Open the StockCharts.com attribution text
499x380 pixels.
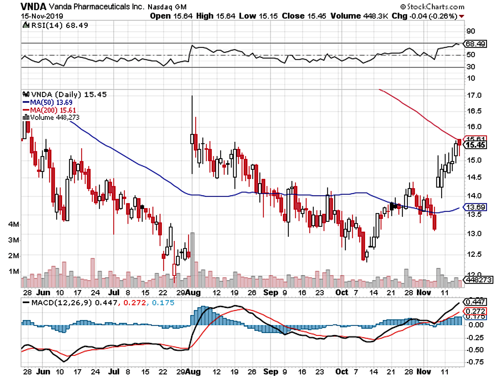click(436, 7)
